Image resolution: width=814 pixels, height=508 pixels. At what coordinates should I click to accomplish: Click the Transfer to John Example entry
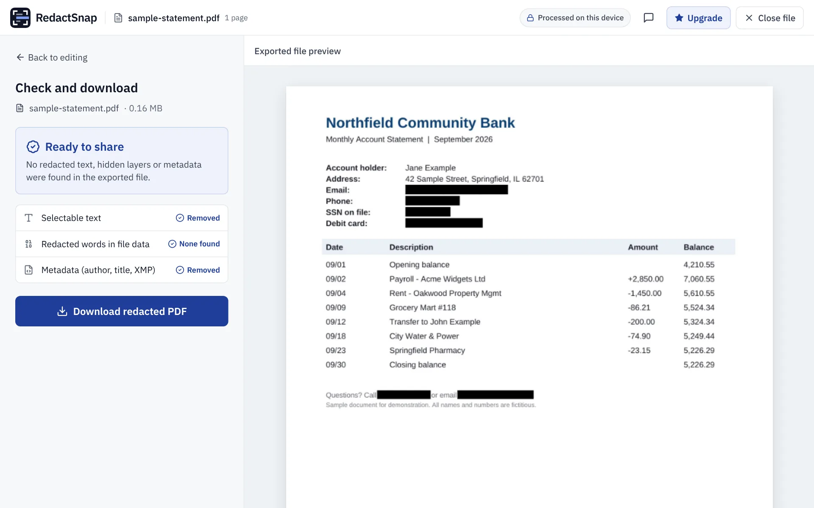tap(435, 322)
